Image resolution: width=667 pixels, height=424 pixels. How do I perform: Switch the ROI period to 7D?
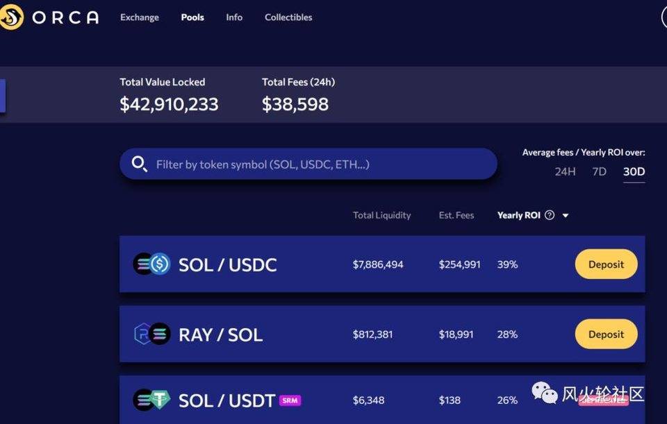(x=599, y=171)
